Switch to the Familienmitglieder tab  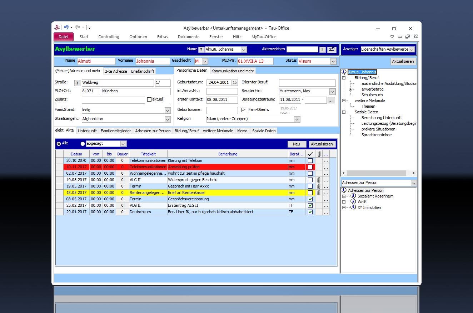click(x=116, y=131)
